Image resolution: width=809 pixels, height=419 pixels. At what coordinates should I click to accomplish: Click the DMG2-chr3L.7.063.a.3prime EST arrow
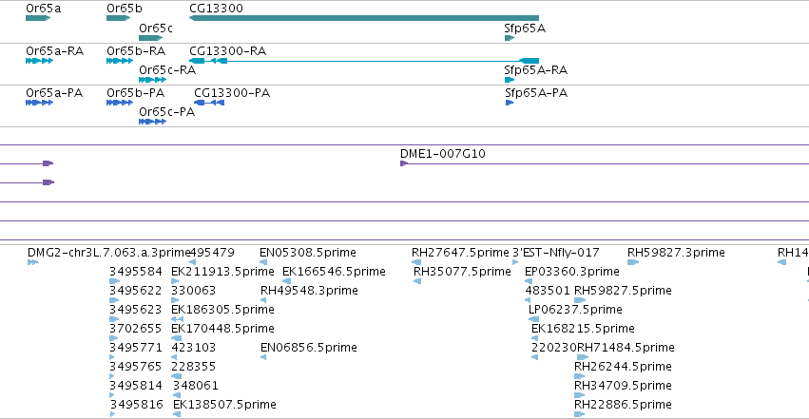point(33,262)
